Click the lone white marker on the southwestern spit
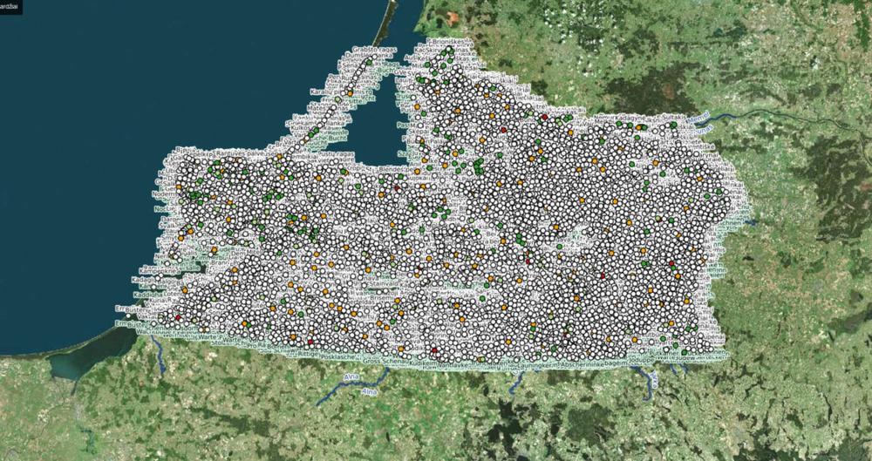 (x=128, y=315)
